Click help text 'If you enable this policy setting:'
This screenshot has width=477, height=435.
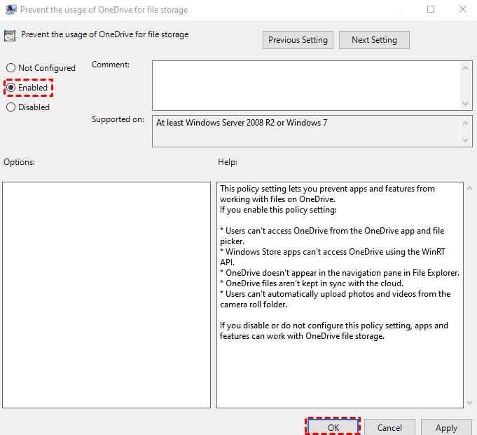278,210
